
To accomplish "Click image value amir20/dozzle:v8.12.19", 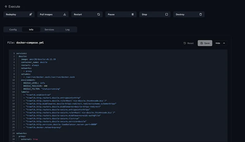I will pos(42,59).
